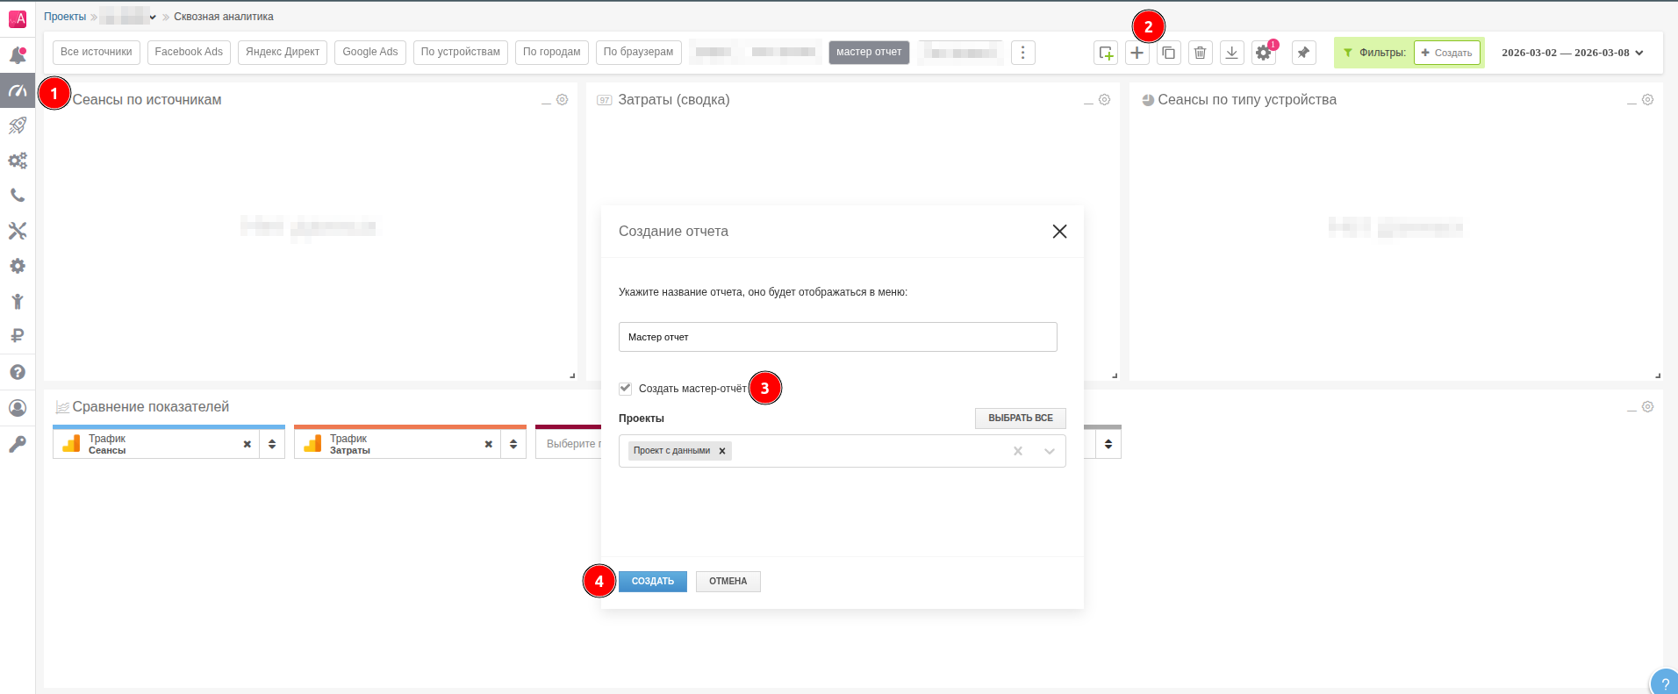Remove the Проект с данными tag
This screenshot has width=1678, height=694.
tap(722, 451)
